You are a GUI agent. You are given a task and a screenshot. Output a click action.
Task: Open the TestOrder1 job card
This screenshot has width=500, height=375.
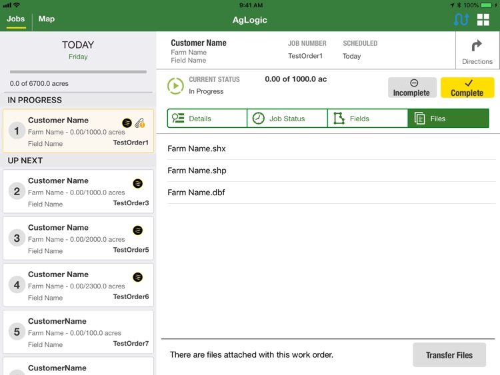click(x=78, y=131)
